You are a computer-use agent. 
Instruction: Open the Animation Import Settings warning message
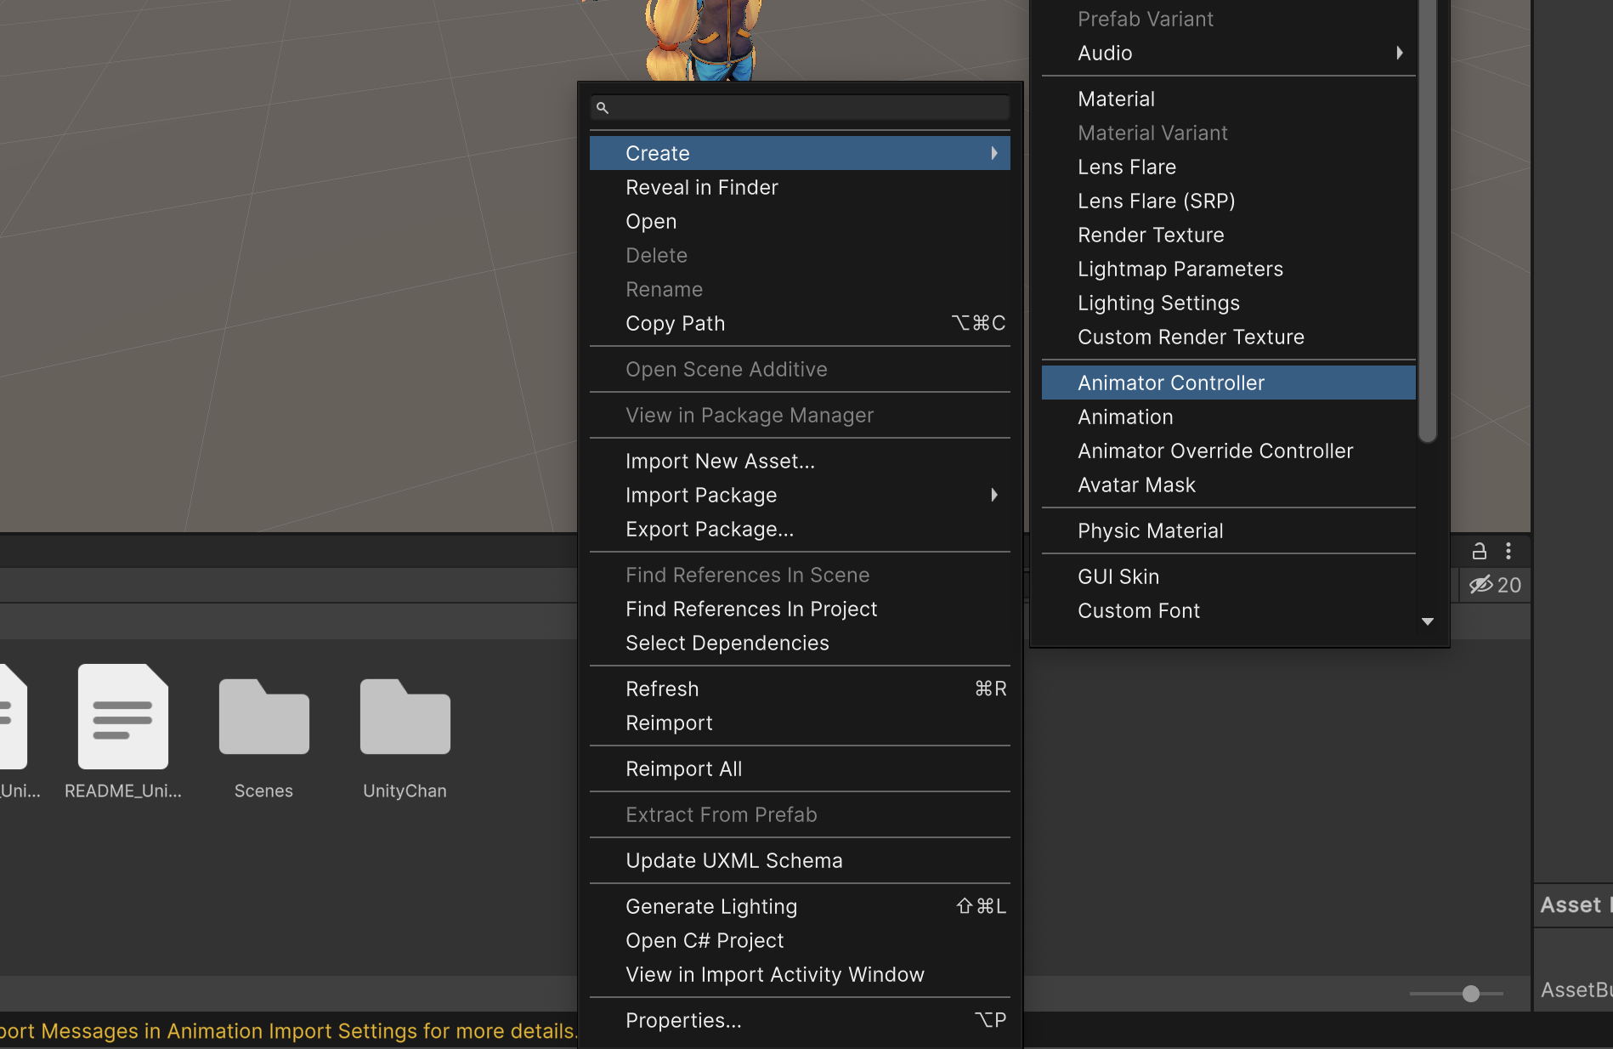tap(289, 1031)
